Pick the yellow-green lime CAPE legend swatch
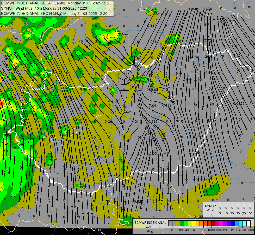The width and height of the screenshot is (255, 235). [x=190, y=223]
